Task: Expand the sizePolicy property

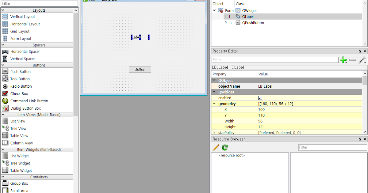Action: pyautogui.click(x=215, y=133)
